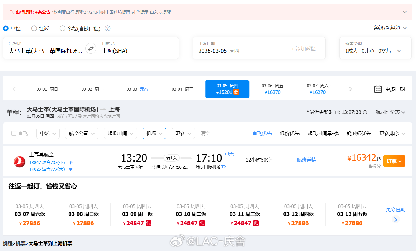Image resolution: width=416 pixels, height=251 pixels.
Task: Expand the 航空公司 filter dropdown
Action: click(82, 133)
